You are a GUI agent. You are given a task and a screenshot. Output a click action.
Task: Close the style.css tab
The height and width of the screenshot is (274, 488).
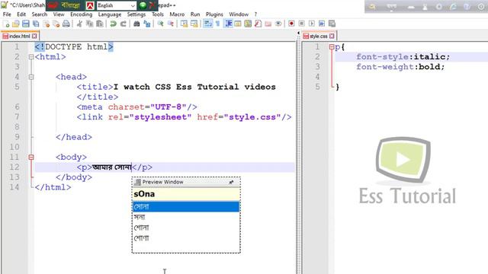coord(332,36)
